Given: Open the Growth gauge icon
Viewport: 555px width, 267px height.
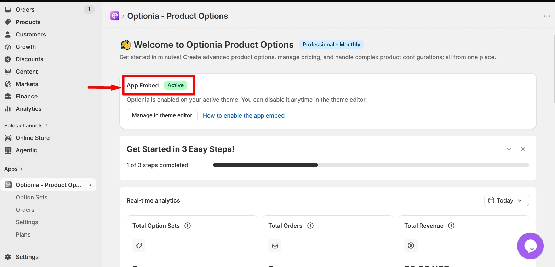Looking at the screenshot, I should [8, 47].
